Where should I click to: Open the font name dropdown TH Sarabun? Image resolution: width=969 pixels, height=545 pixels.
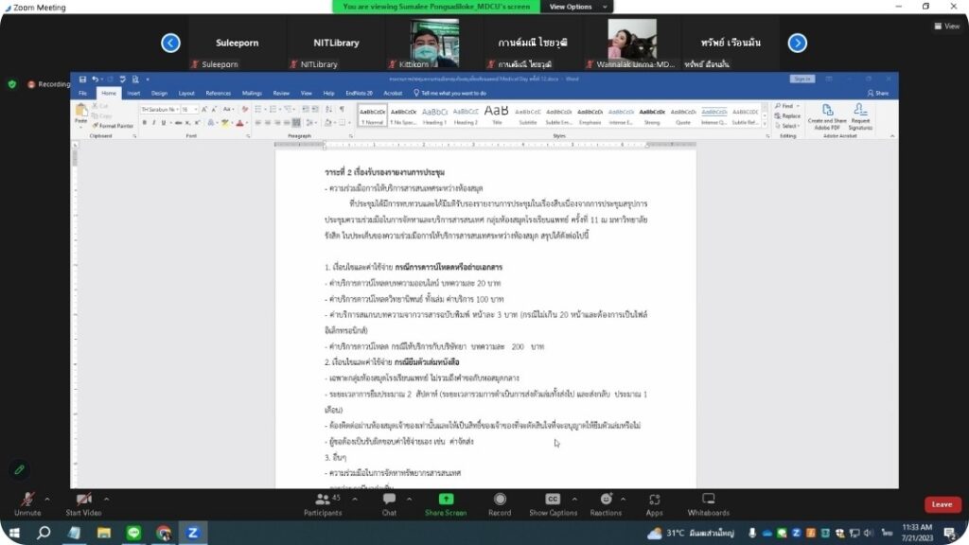159,110
